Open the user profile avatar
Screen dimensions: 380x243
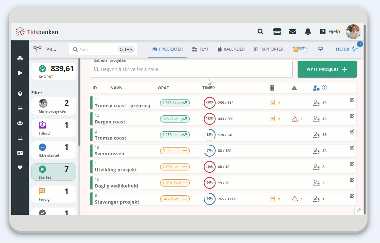tap(353, 32)
